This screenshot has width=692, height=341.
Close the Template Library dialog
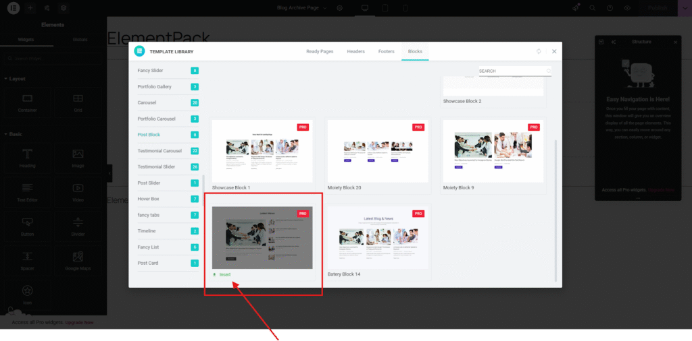point(554,51)
